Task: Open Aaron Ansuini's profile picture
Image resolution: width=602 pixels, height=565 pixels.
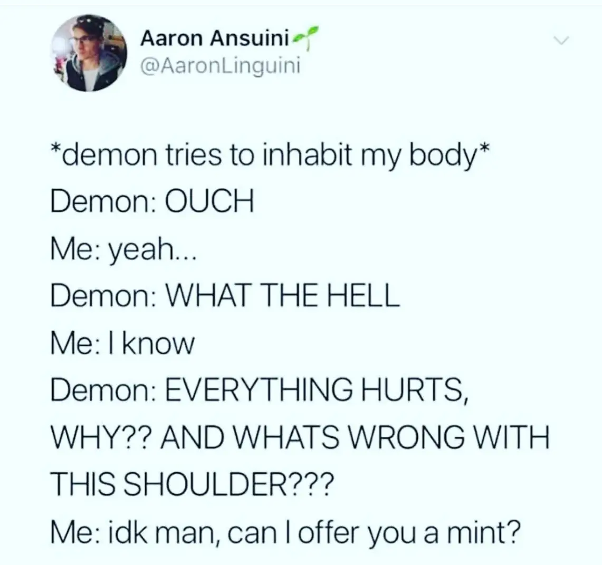Action: coord(89,53)
